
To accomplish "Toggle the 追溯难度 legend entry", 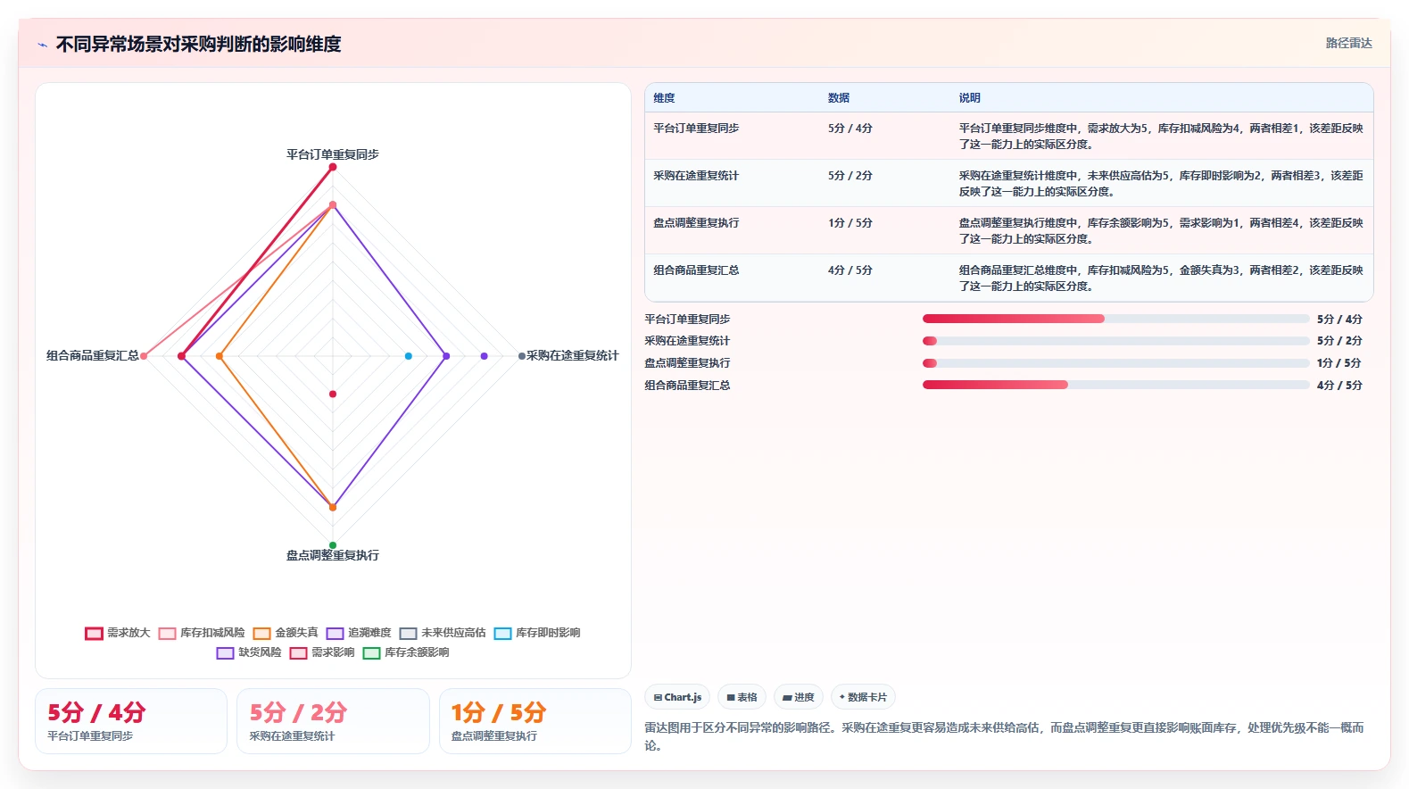I will 359,633.
